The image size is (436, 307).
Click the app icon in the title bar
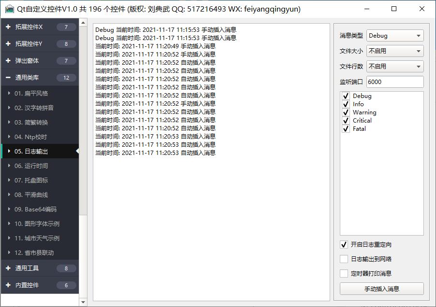click(9, 9)
